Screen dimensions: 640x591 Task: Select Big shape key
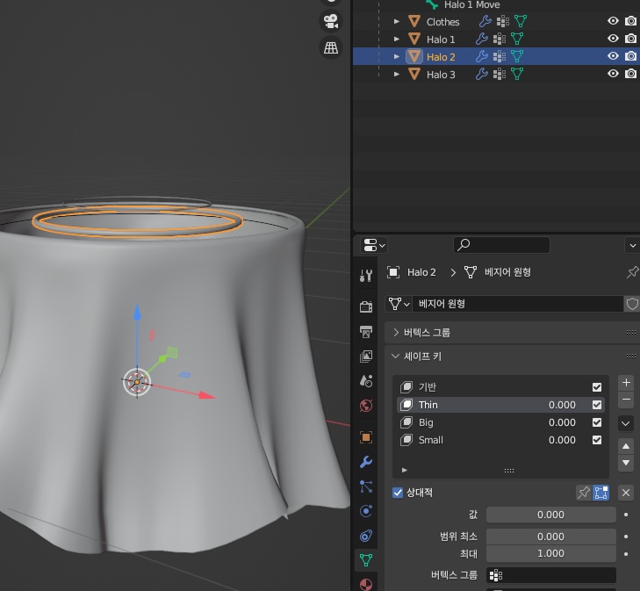tap(500, 422)
